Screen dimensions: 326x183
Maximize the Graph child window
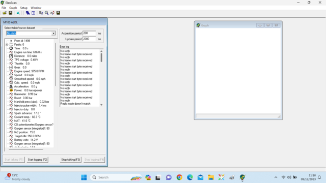[x=268, y=25]
